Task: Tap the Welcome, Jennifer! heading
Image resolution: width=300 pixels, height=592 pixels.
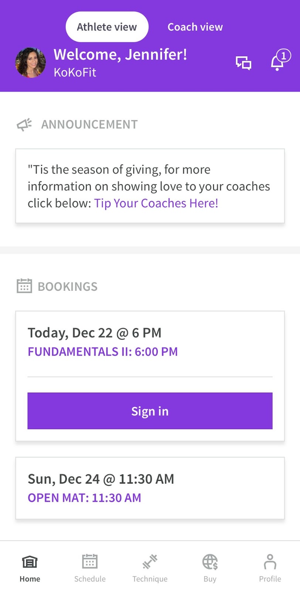Action: tap(120, 55)
